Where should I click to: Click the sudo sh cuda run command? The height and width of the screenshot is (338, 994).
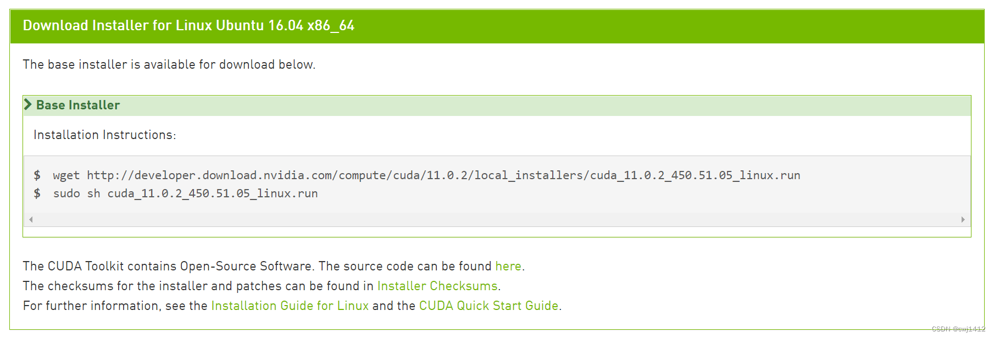tap(185, 193)
